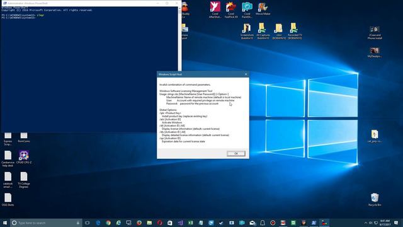403x227 pixels.
Task: Open Task View from the taskbar
Action: coord(88,223)
